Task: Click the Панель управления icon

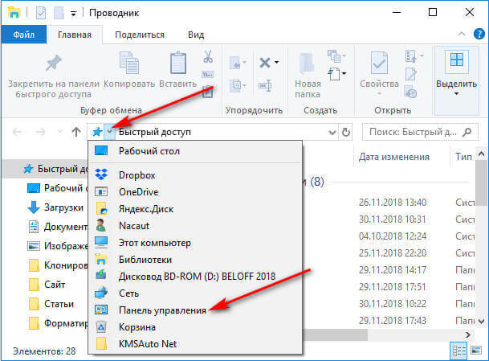Action: [x=101, y=310]
